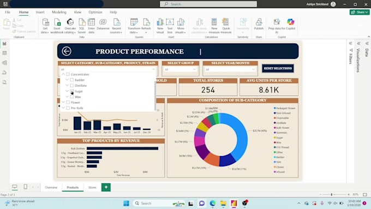Refresh the data model
This screenshot has width=371, height=209.
click(146, 26)
